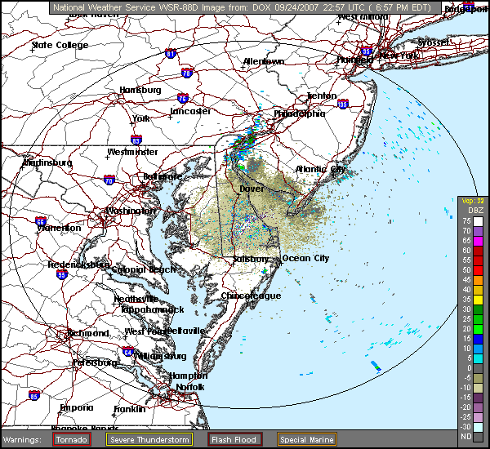This screenshot has height=449, width=490.
Task: Click the 45 DBZ orange swatch
Action: click(x=478, y=280)
